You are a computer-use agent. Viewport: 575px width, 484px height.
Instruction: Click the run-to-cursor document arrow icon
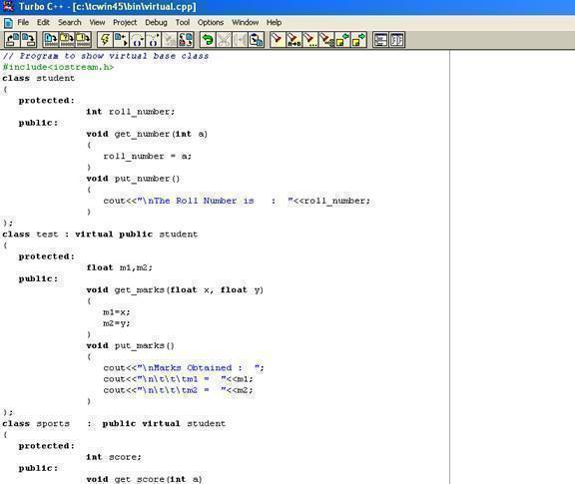tap(121, 39)
